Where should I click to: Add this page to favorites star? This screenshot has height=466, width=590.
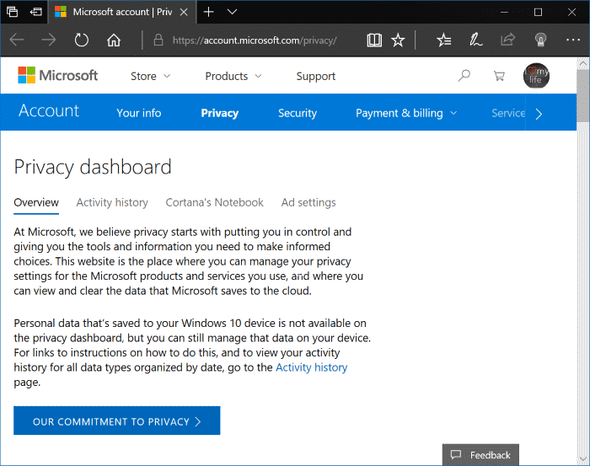coord(398,40)
